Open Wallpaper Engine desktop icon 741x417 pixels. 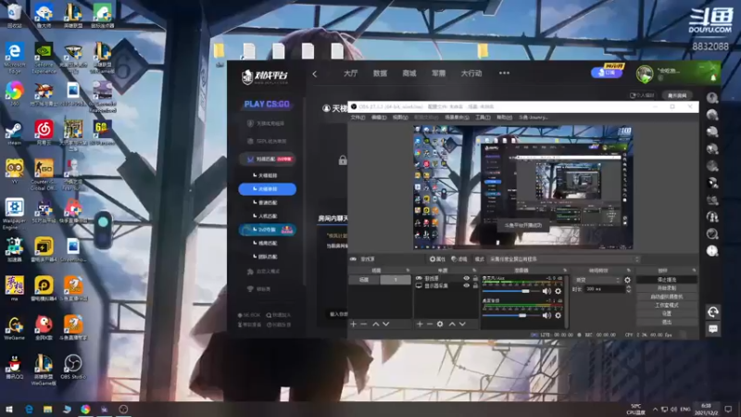14,212
